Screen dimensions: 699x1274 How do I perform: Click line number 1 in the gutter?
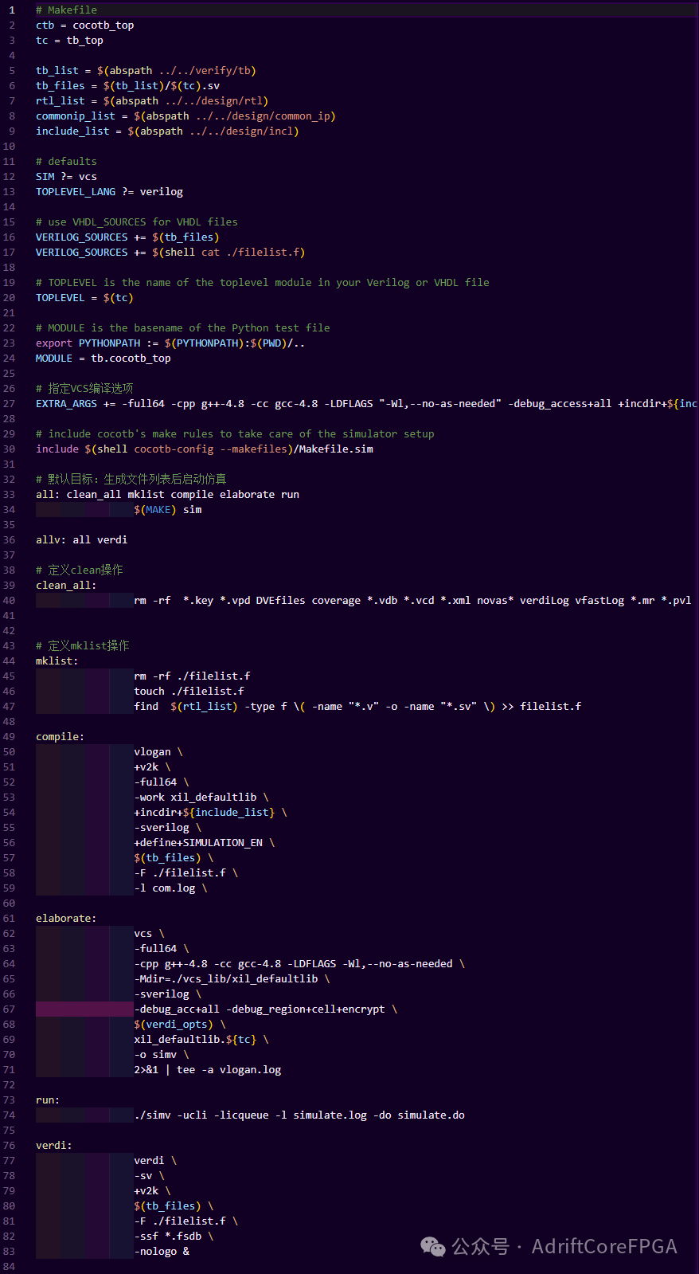[x=12, y=10]
